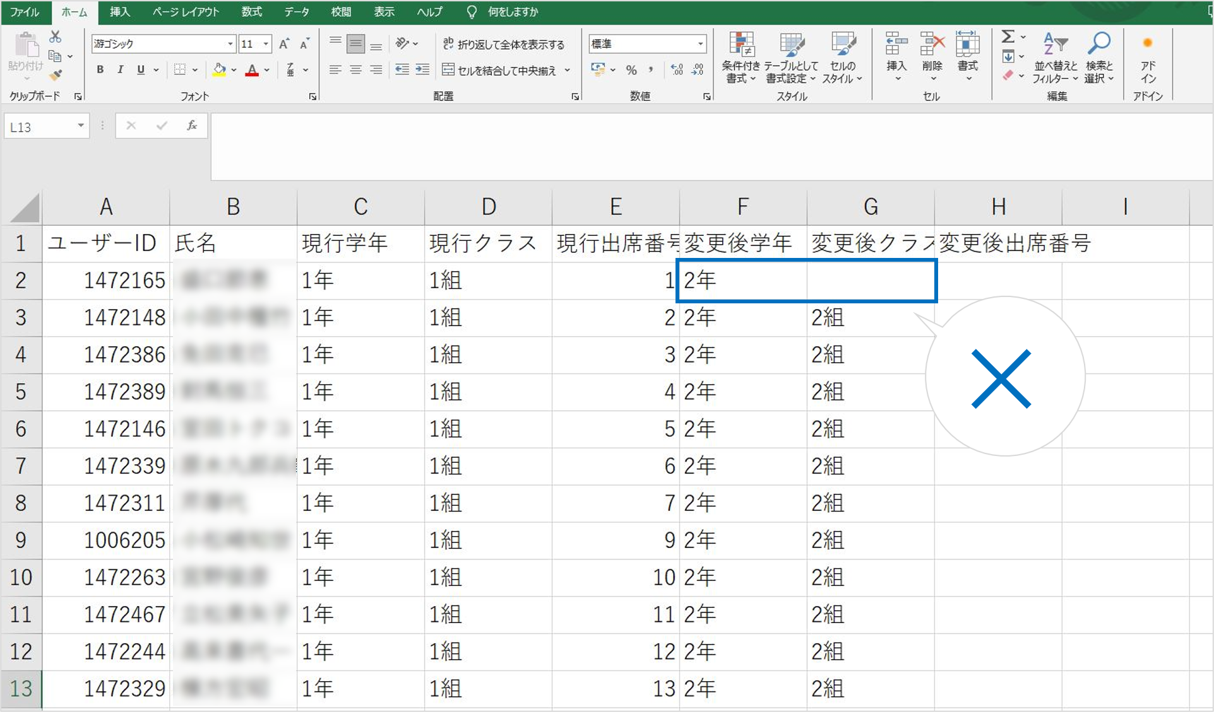Click 折り返して全体を表示する wrap text button
The width and height of the screenshot is (1214, 712).
(504, 44)
